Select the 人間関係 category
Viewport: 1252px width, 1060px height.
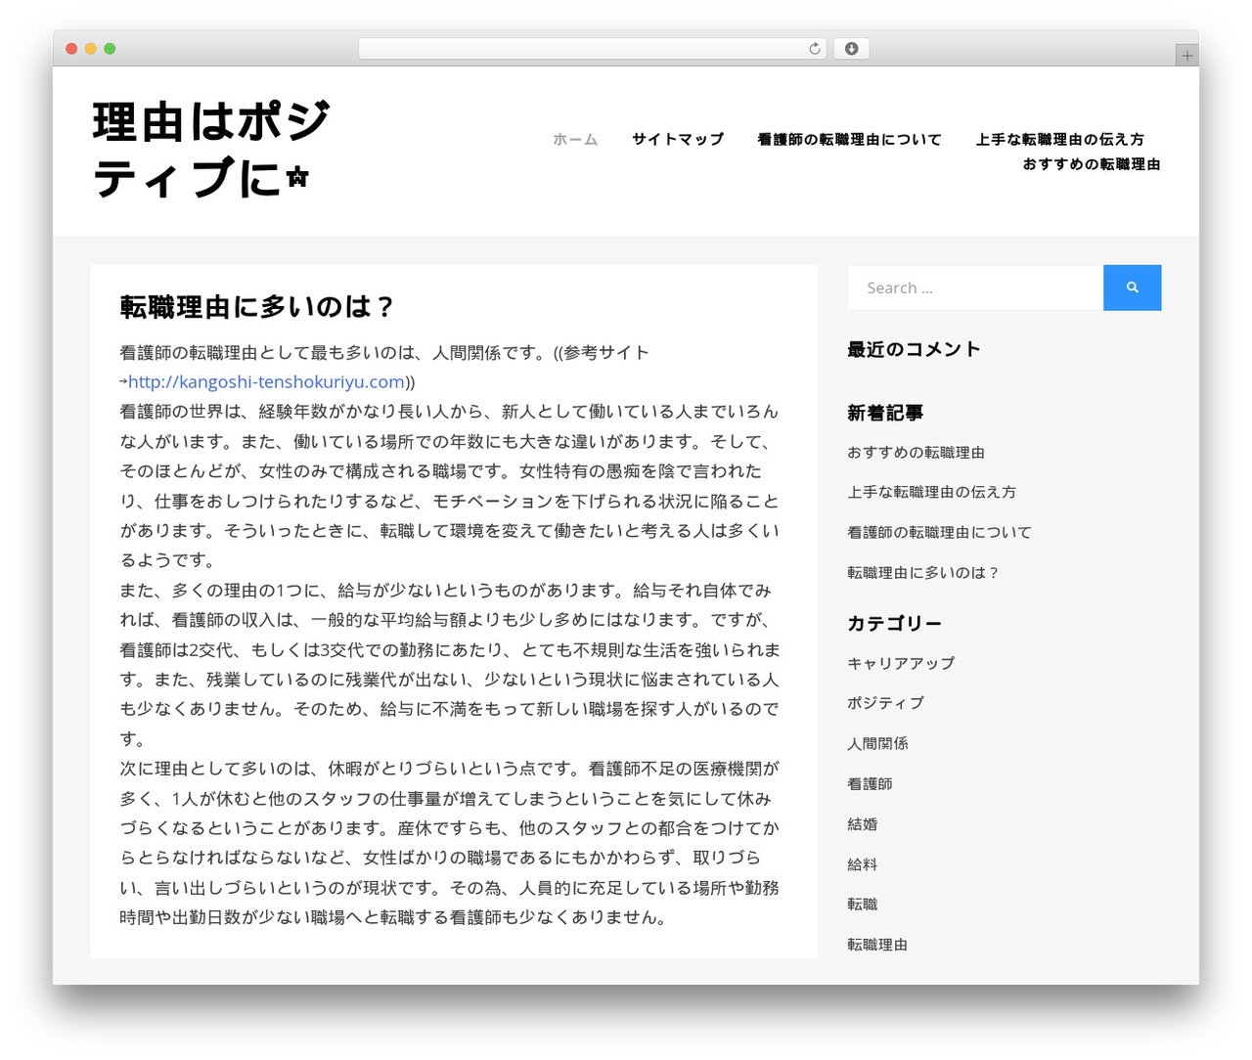[878, 743]
